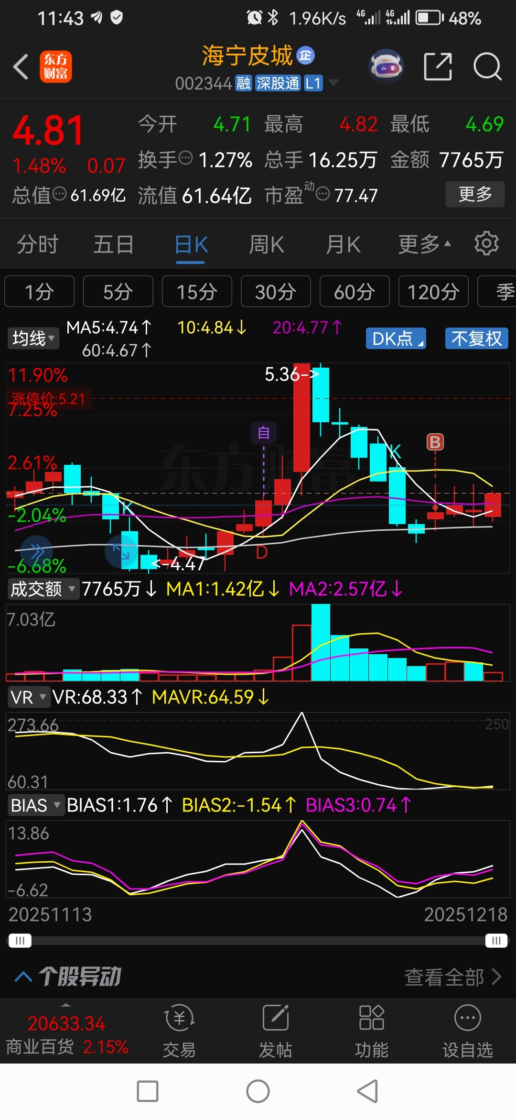Tap the 4.47 low price label

(178, 564)
